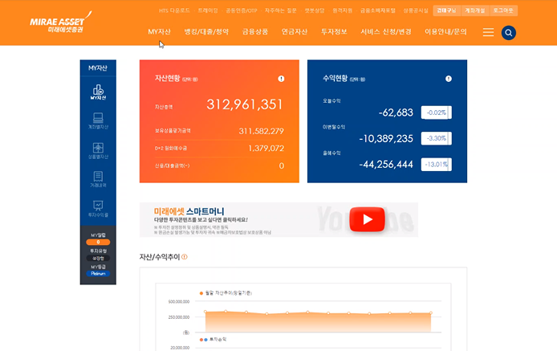Screen dimensions: 557x351
Task: Open the 이용안내/문의 menu
Action: coord(445,31)
